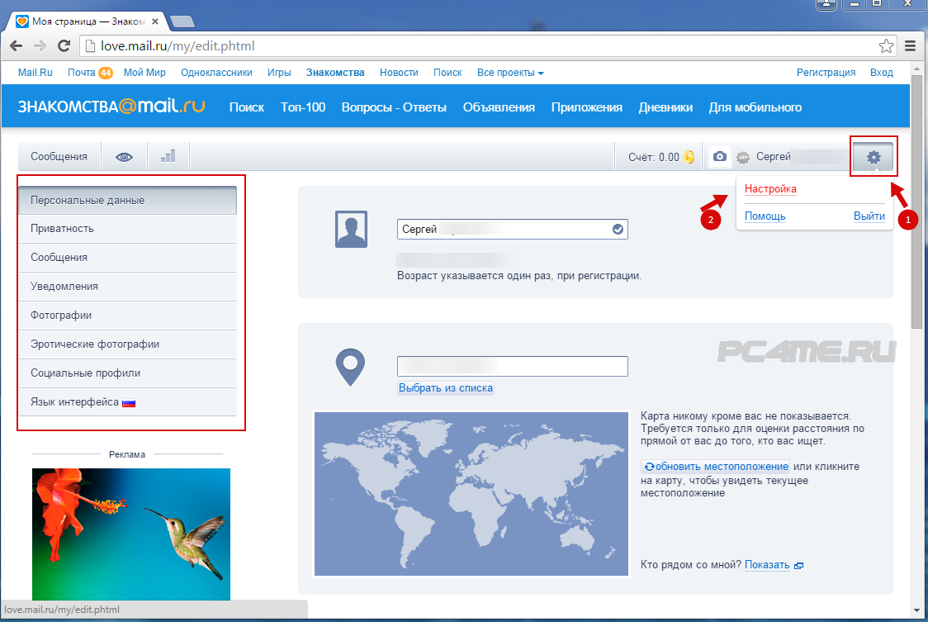The image size is (928, 622).
Task: Close the Моя страница browser tab
Action: (155, 21)
